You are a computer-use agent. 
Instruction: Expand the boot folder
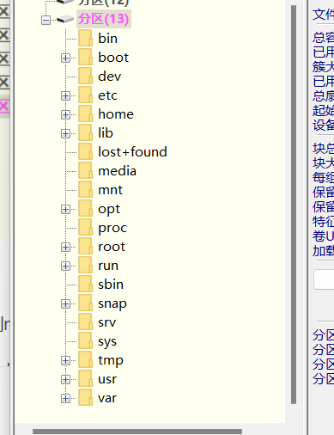click(65, 58)
